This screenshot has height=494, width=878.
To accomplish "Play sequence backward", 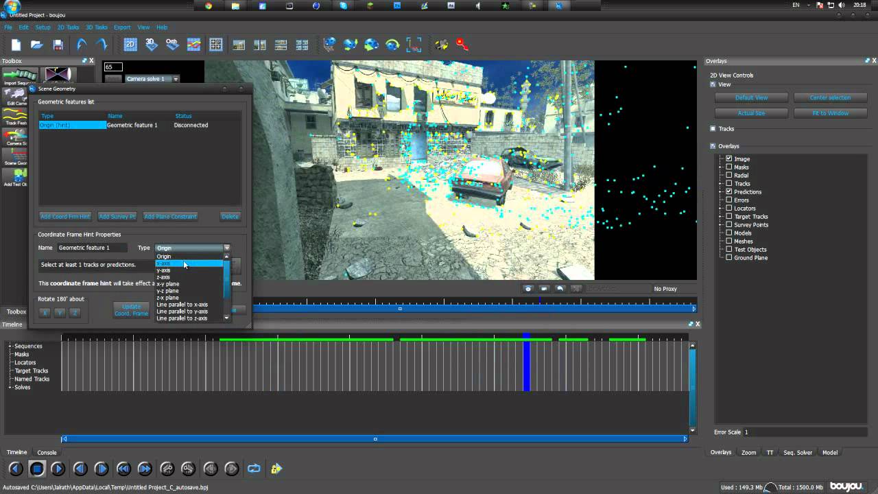I will [x=15, y=469].
